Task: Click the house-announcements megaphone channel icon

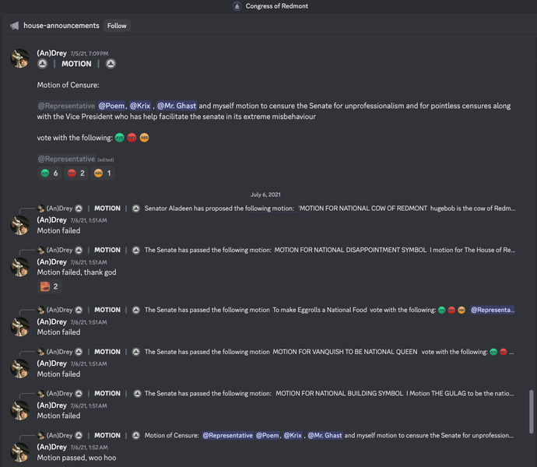Action: [14, 26]
